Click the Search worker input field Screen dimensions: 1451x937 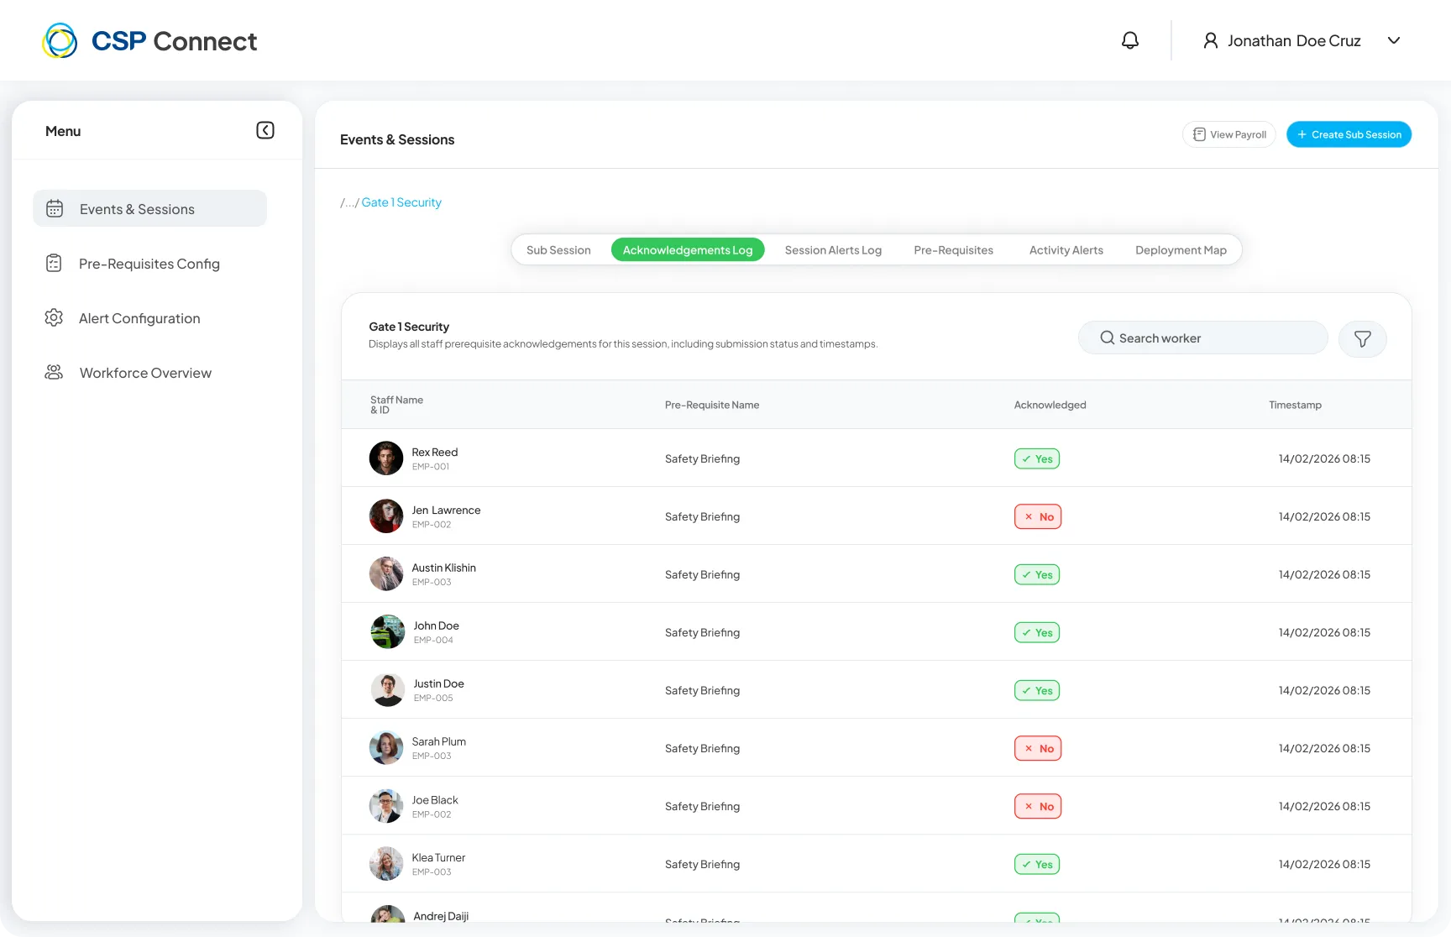pos(1202,338)
